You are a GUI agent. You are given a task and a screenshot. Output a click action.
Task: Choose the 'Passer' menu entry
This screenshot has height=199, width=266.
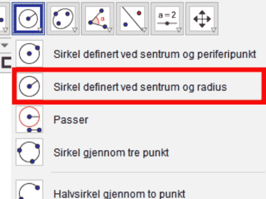click(x=71, y=120)
